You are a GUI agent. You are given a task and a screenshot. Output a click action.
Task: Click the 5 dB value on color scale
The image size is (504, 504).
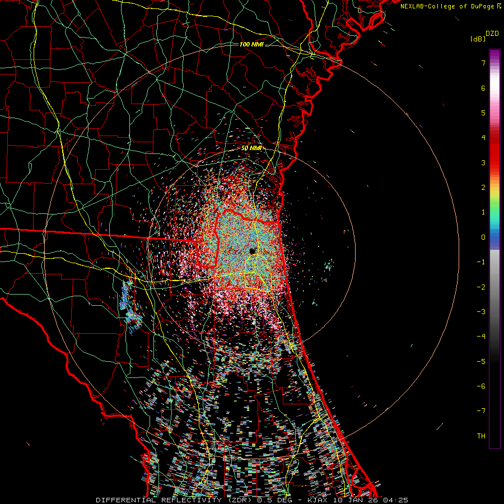[483, 113]
